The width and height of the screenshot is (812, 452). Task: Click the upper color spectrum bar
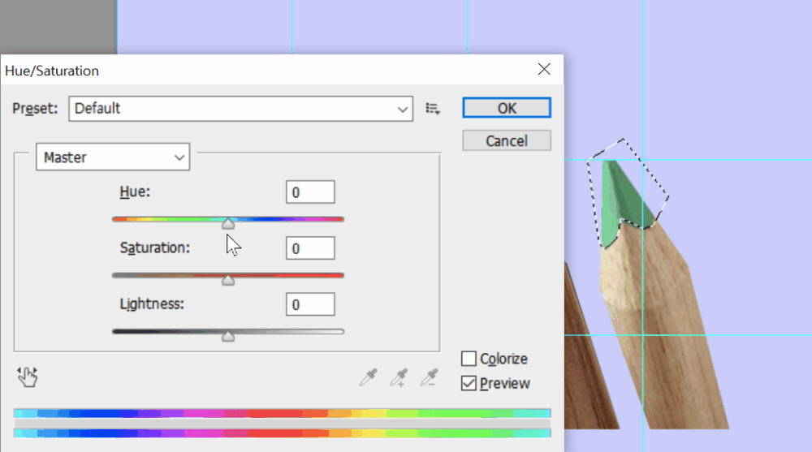click(x=283, y=413)
